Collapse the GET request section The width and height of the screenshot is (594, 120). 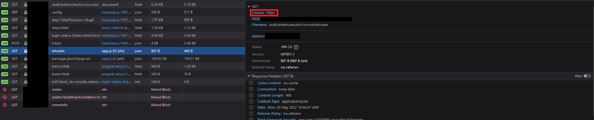(x=249, y=6)
